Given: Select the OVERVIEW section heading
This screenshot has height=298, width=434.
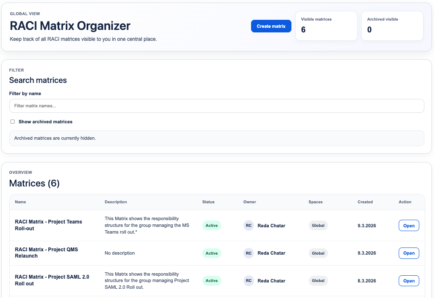Looking at the screenshot, I should click(x=21, y=172).
